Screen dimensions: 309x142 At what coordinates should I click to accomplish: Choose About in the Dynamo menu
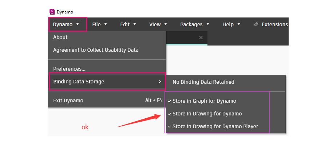(107, 37)
